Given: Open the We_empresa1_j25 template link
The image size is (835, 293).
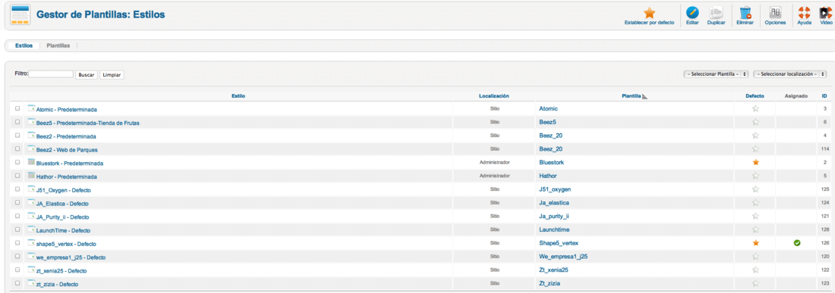Looking at the screenshot, I should (563, 257).
